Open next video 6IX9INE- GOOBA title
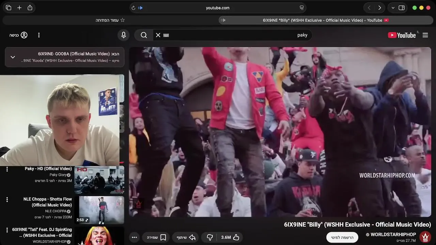 tap(79, 54)
